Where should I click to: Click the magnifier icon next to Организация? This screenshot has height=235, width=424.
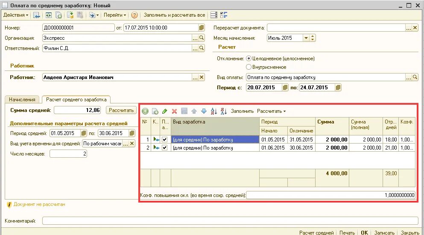pos(202,38)
